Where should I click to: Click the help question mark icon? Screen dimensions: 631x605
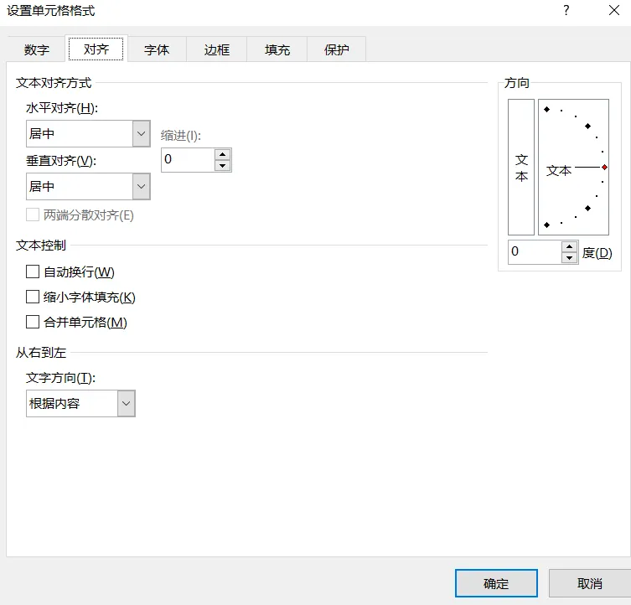point(566,11)
